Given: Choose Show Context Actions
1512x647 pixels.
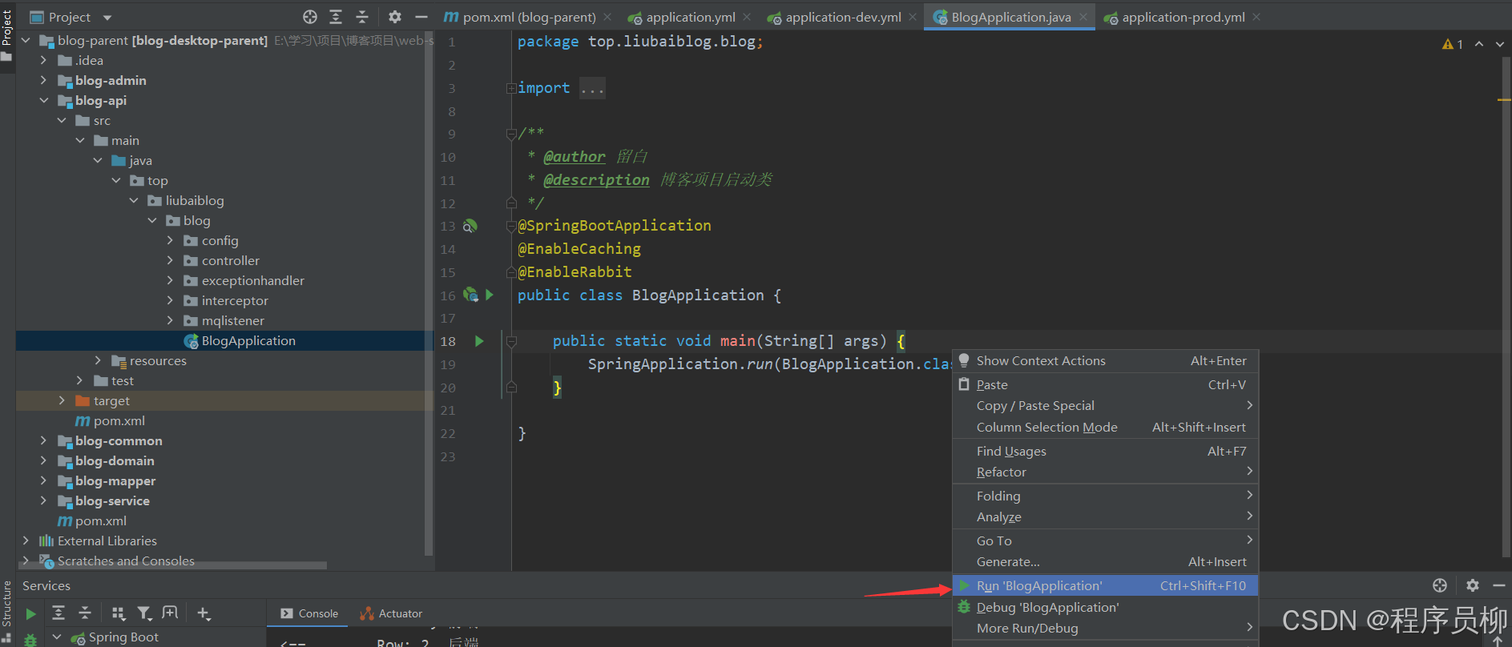Looking at the screenshot, I should point(1105,361).
